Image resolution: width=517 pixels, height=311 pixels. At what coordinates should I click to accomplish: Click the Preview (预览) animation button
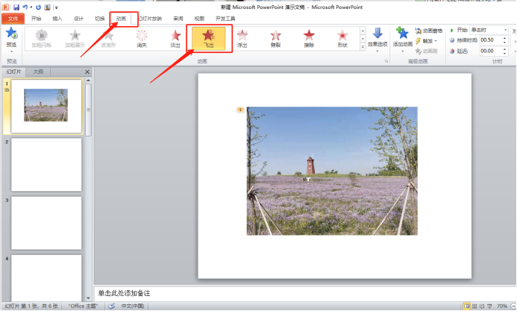click(x=11, y=39)
